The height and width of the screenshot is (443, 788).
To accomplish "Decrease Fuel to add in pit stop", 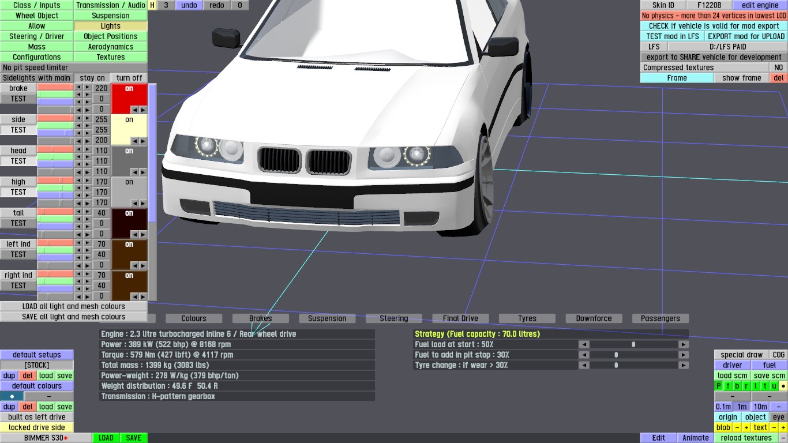I will [x=584, y=355].
